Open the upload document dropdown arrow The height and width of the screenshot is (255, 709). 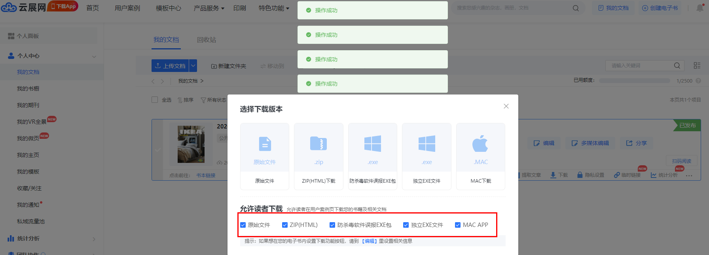[x=193, y=66]
